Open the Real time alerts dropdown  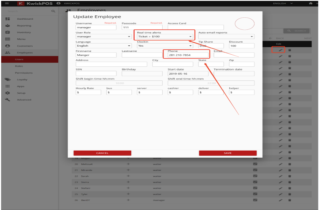click(165, 36)
